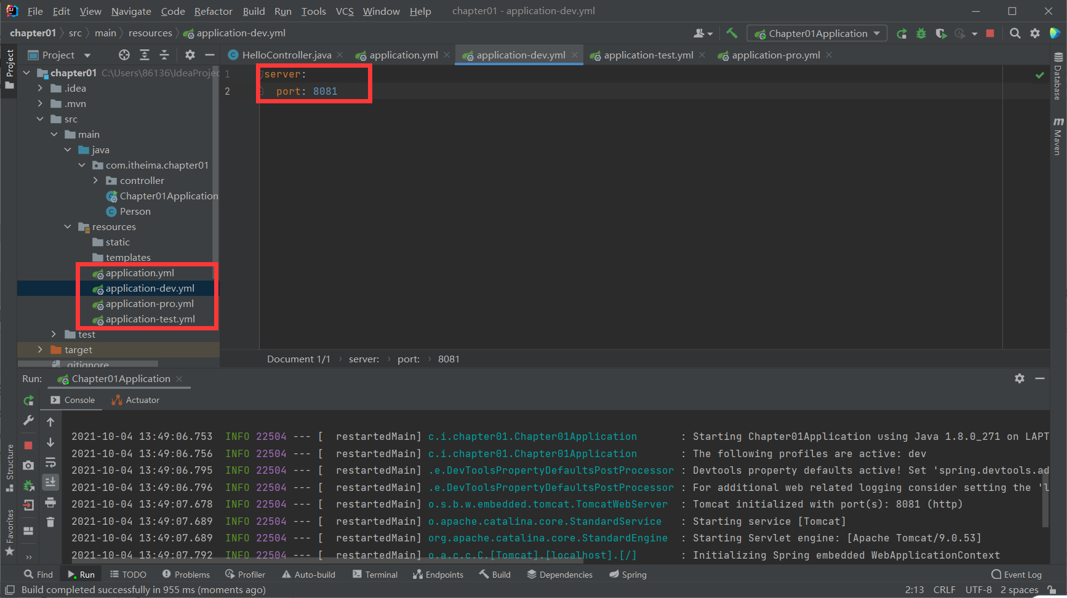This screenshot has width=1067, height=598.
Task: Enable scroll to end in console
Action: (51, 483)
